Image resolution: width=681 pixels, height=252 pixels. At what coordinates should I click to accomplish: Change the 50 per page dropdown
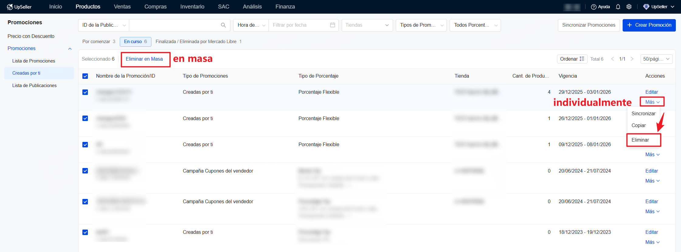point(656,59)
